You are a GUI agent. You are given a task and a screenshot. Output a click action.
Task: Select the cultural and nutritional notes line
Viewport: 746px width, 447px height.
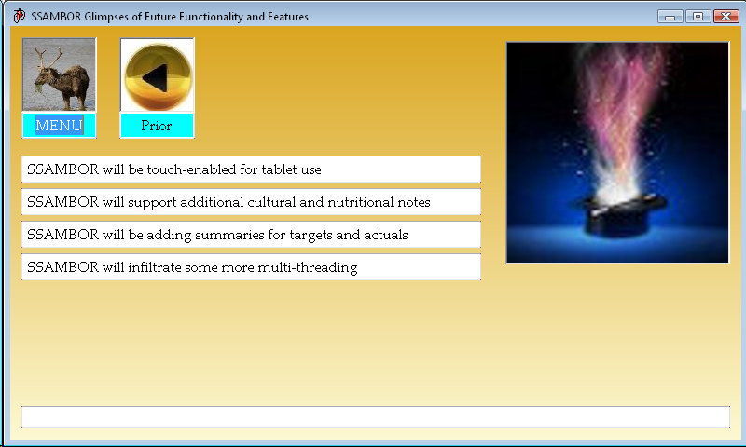click(x=251, y=202)
